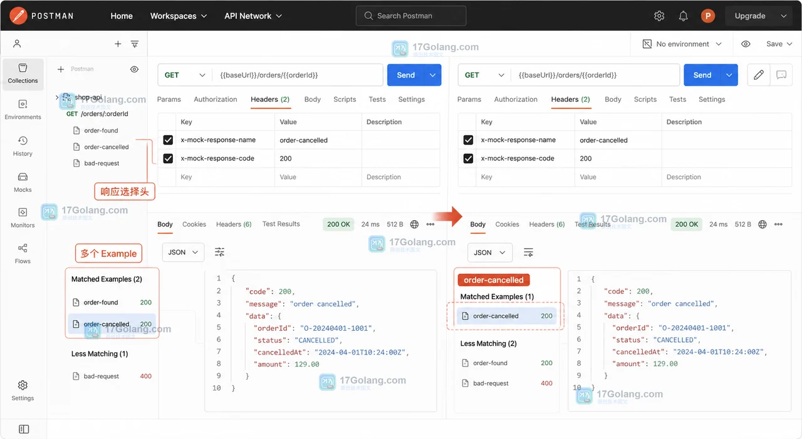The image size is (802, 439).
Task: Uncheck x-mock-response-code in left pane
Action: click(x=168, y=158)
